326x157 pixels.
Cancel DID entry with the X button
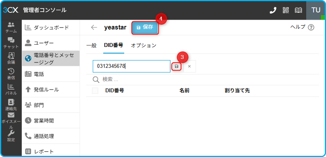point(189,66)
